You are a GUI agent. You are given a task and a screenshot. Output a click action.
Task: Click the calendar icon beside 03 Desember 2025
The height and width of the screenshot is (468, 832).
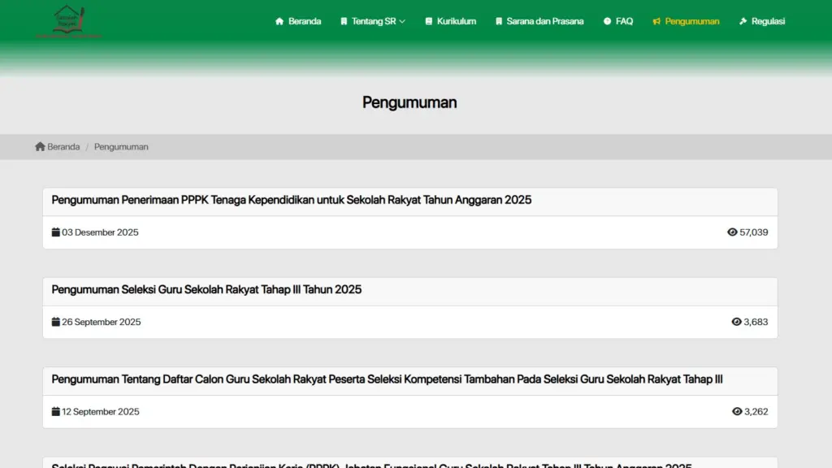click(54, 232)
